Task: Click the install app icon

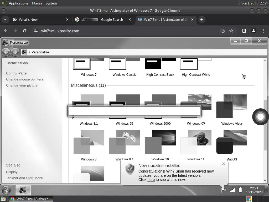Action: click(223, 31)
